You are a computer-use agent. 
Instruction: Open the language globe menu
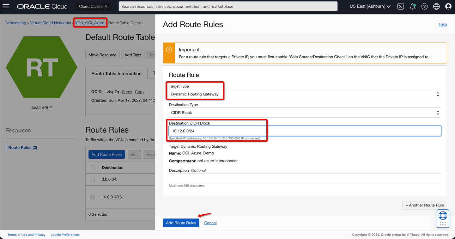[x=436, y=6]
